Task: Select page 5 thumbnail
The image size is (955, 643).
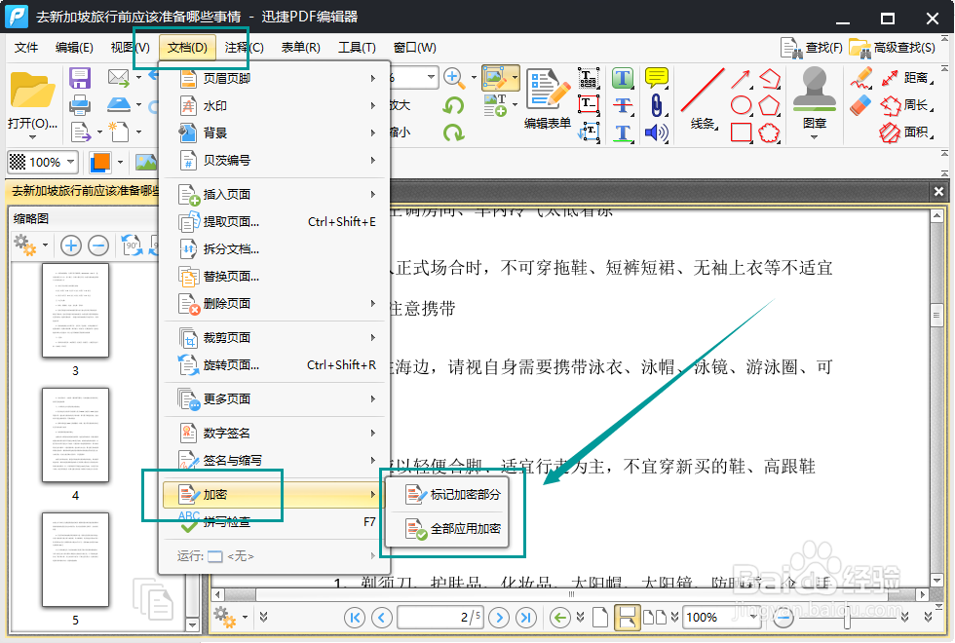Action: point(76,559)
